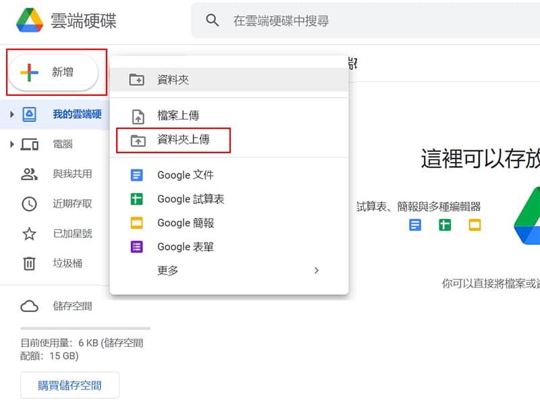Click the new folder icon beside 資料夾
Image resolution: width=540 pixels, height=405 pixels.
click(x=137, y=80)
